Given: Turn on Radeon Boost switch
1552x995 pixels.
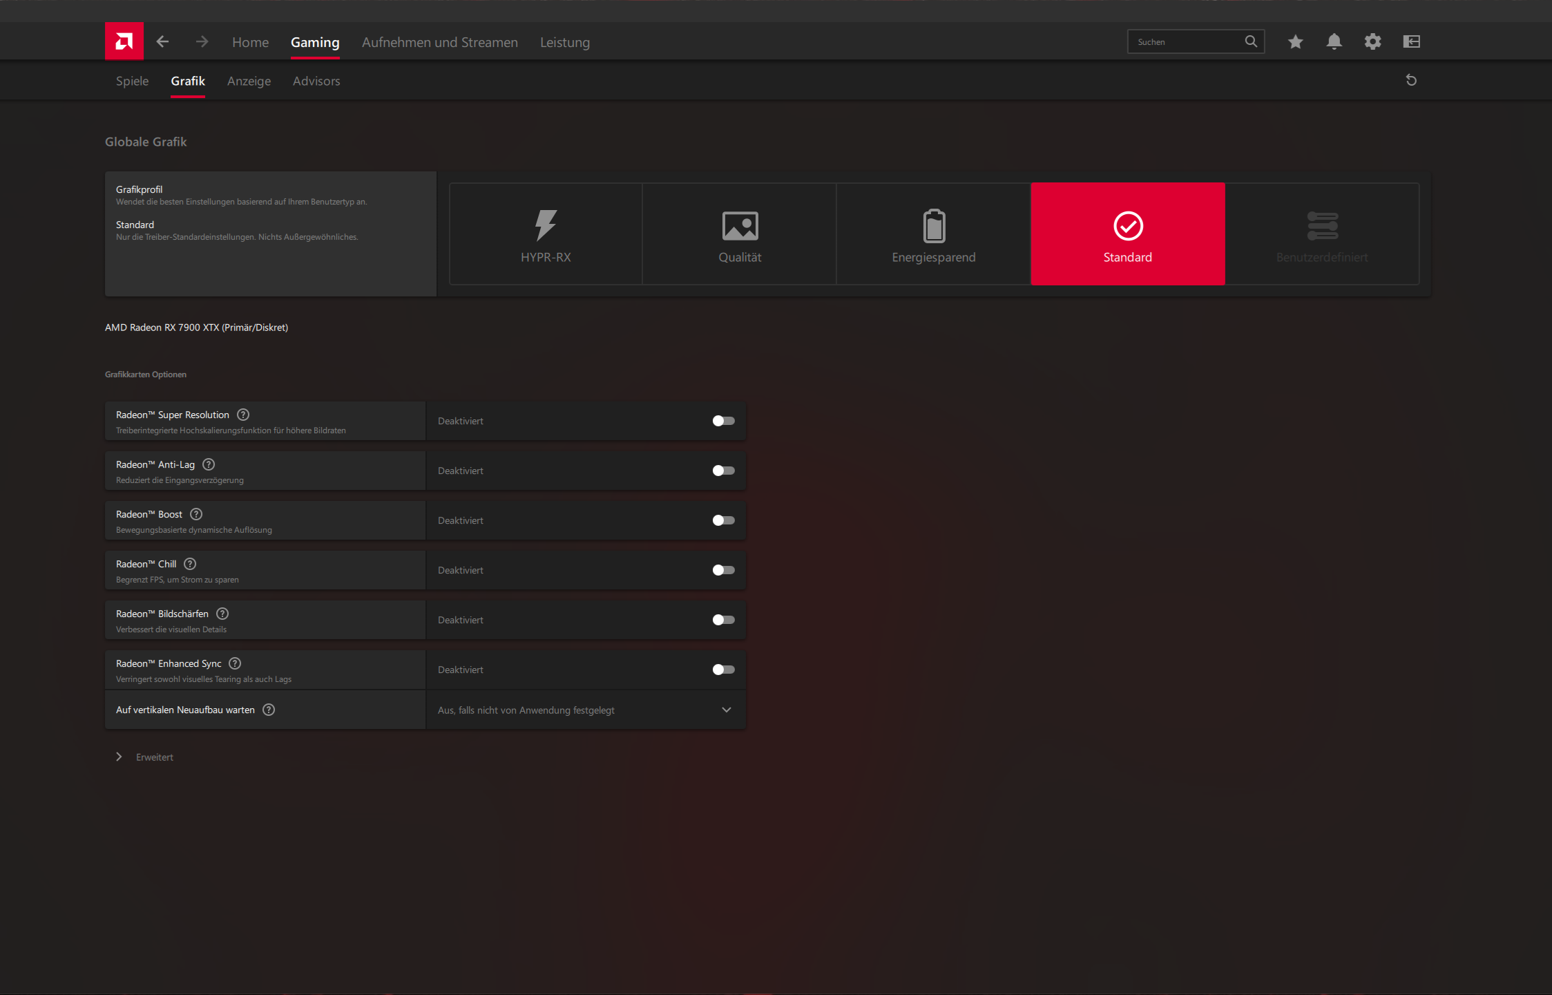Looking at the screenshot, I should click(723, 520).
